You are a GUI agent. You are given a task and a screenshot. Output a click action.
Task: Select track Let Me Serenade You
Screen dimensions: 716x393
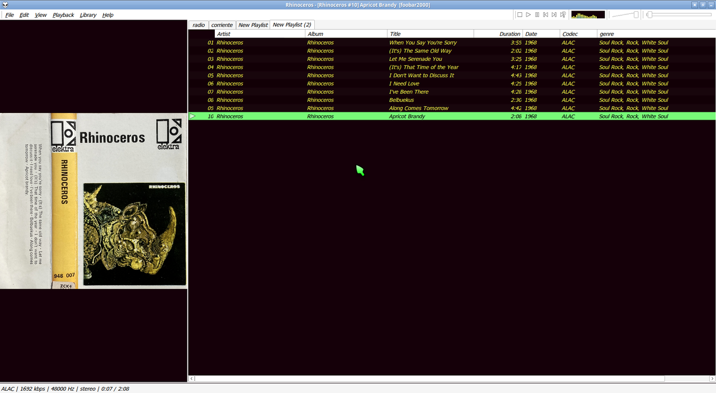pyautogui.click(x=452, y=59)
